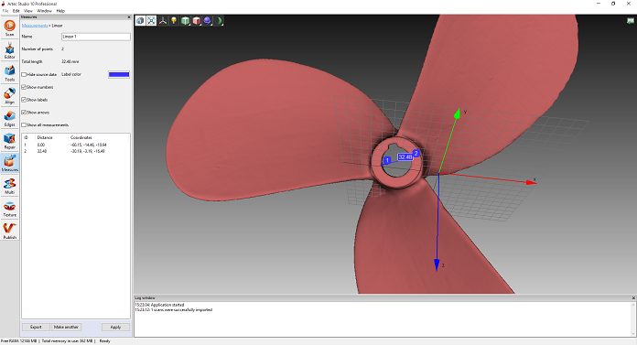Open the Scan panel in the sidebar

9,27
